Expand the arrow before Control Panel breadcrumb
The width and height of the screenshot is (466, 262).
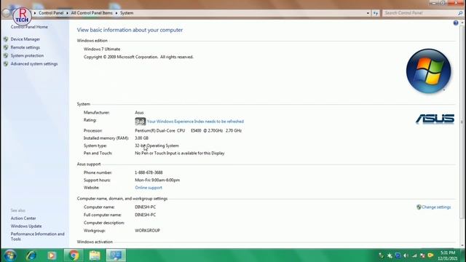[35, 13]
